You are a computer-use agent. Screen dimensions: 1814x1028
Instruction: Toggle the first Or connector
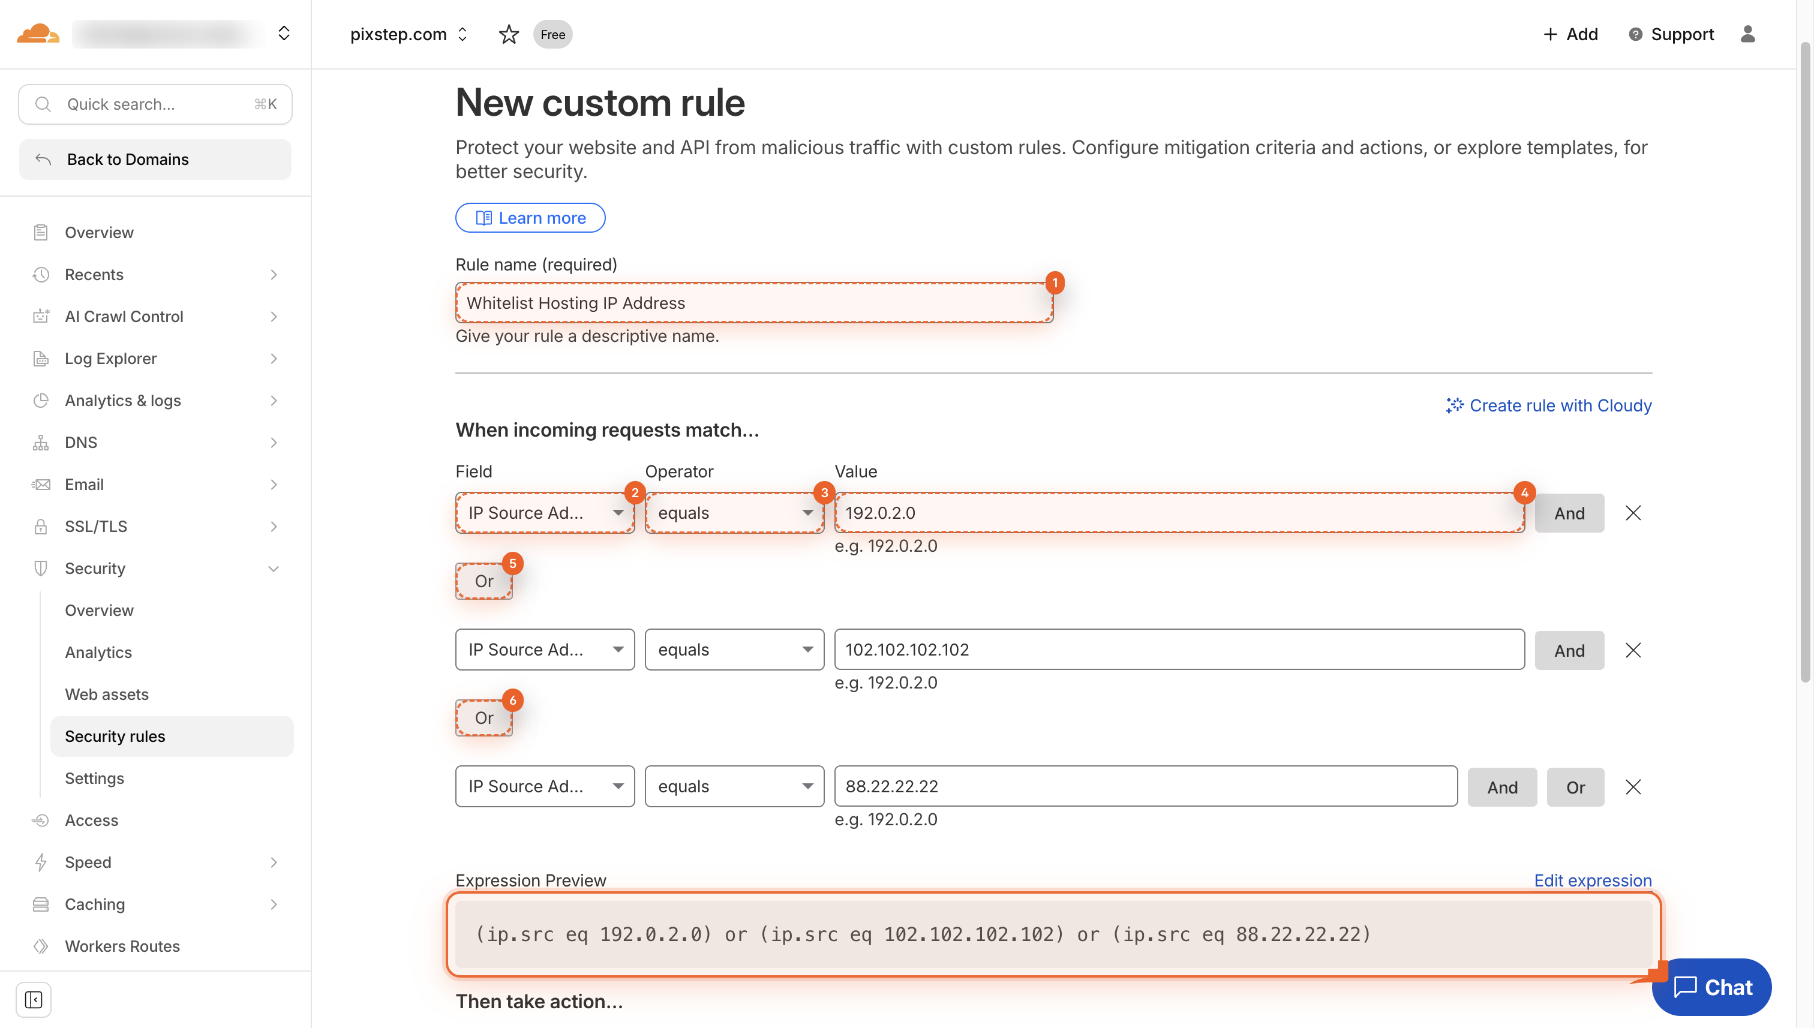click(x=484, y=581)
